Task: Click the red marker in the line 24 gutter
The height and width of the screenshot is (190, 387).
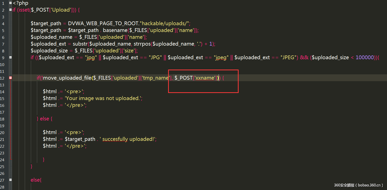Action: (x=10, y=160)
